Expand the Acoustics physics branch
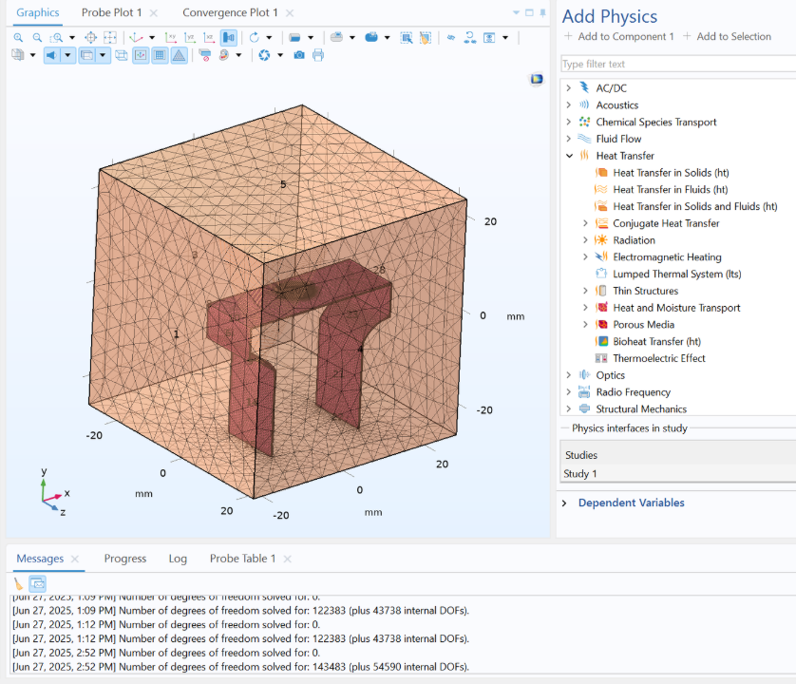796x684 pixels. 569,104
